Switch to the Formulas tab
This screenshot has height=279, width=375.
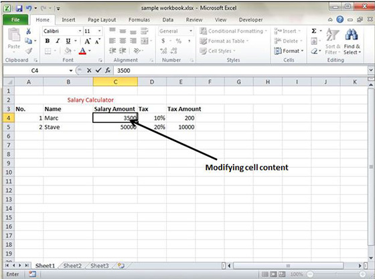[139, 20]
